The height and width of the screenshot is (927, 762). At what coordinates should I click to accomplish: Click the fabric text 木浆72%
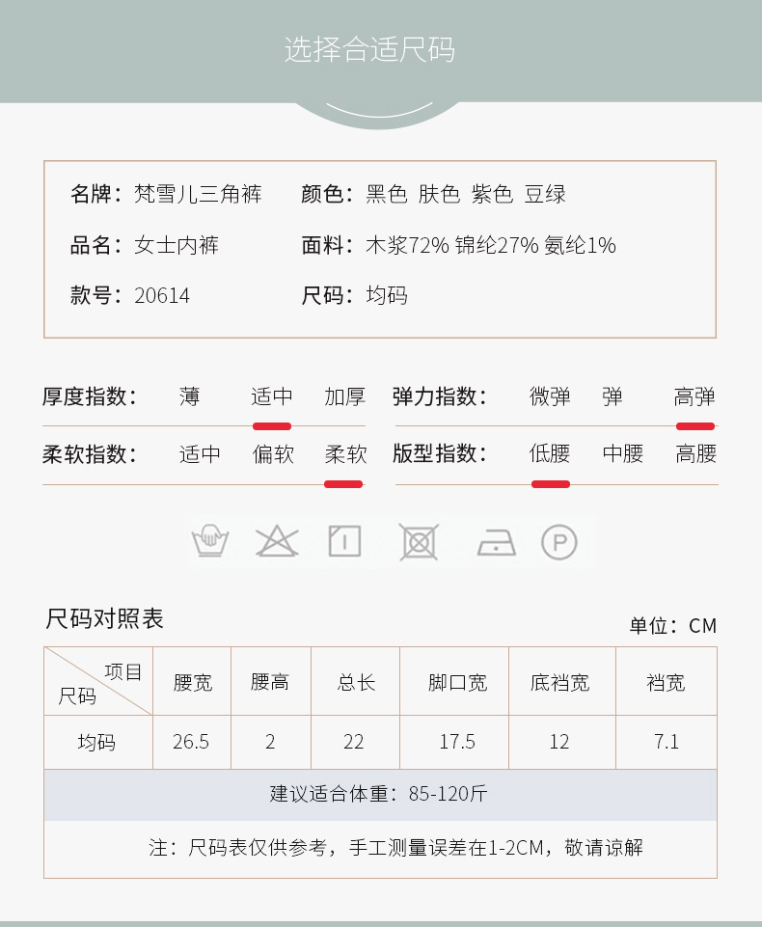tap(407, 245)
